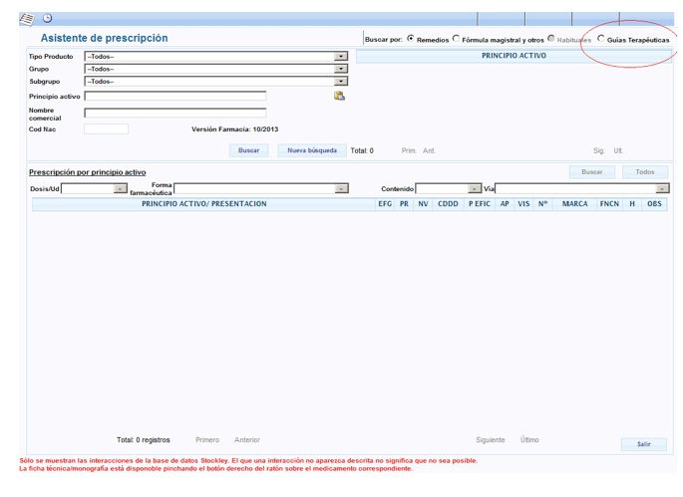Click the Primero pagination link
683x497 pixels.
click(x=207, y=439)
